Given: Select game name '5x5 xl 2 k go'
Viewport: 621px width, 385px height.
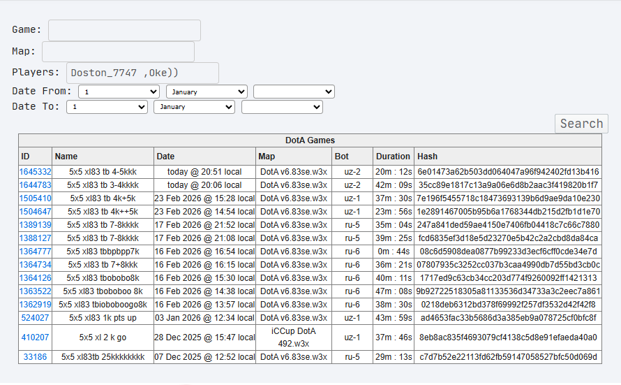Looking at the screenshot, I should (103, 337).
